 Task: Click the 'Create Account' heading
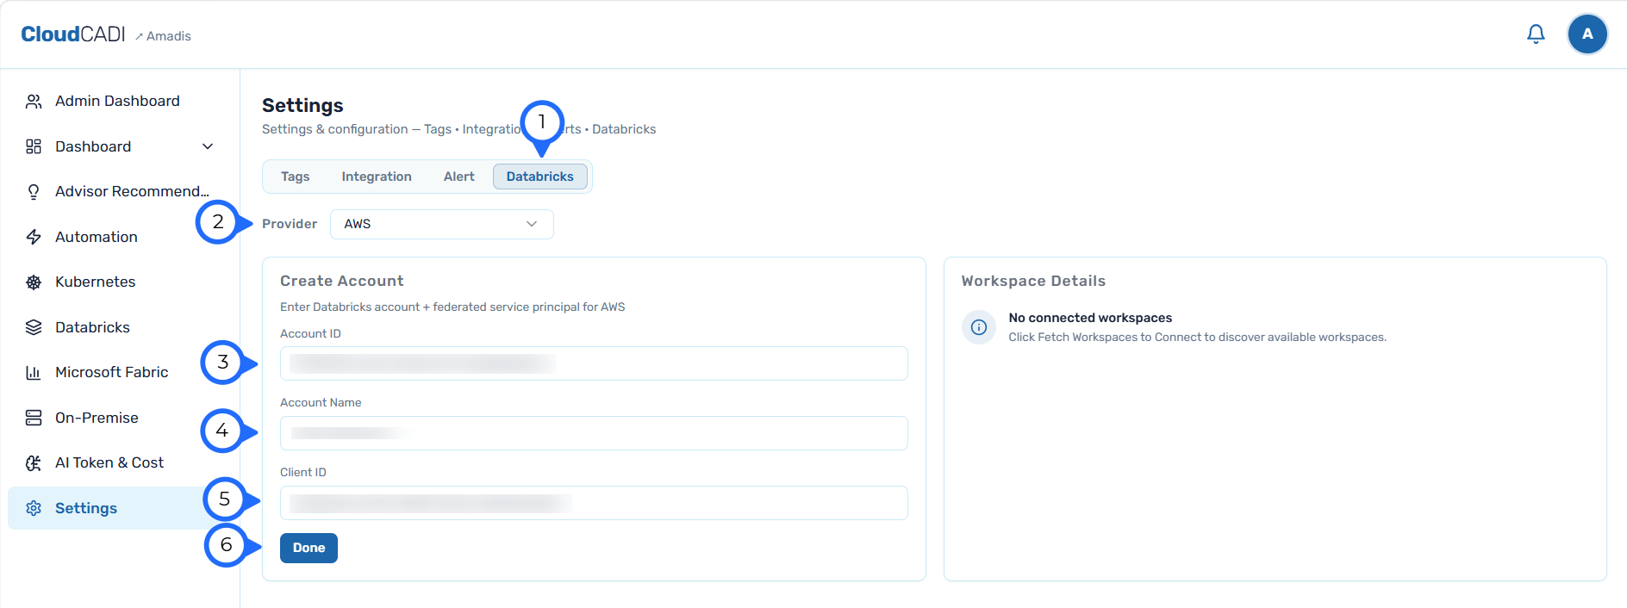pos(342,281)
